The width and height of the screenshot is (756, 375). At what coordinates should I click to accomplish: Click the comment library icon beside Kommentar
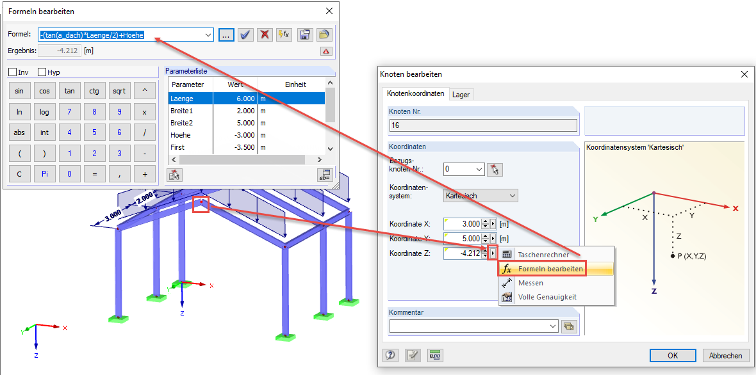(569, 326)
